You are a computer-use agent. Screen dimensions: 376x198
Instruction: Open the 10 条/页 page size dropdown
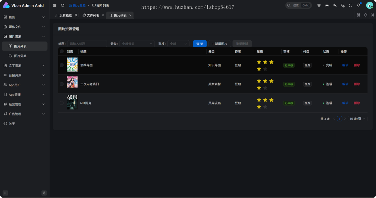pos(358,119)
